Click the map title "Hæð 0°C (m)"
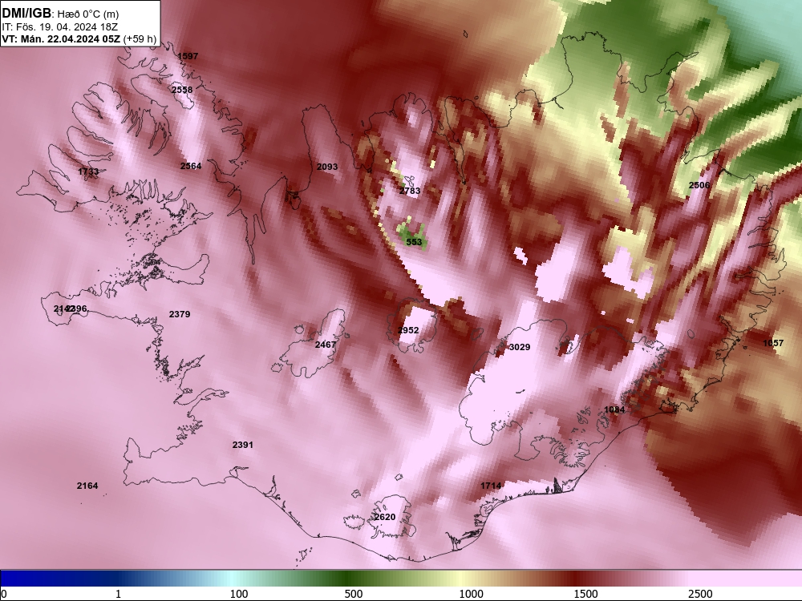The height and width of the screenshot is (601, 802). 88,14
